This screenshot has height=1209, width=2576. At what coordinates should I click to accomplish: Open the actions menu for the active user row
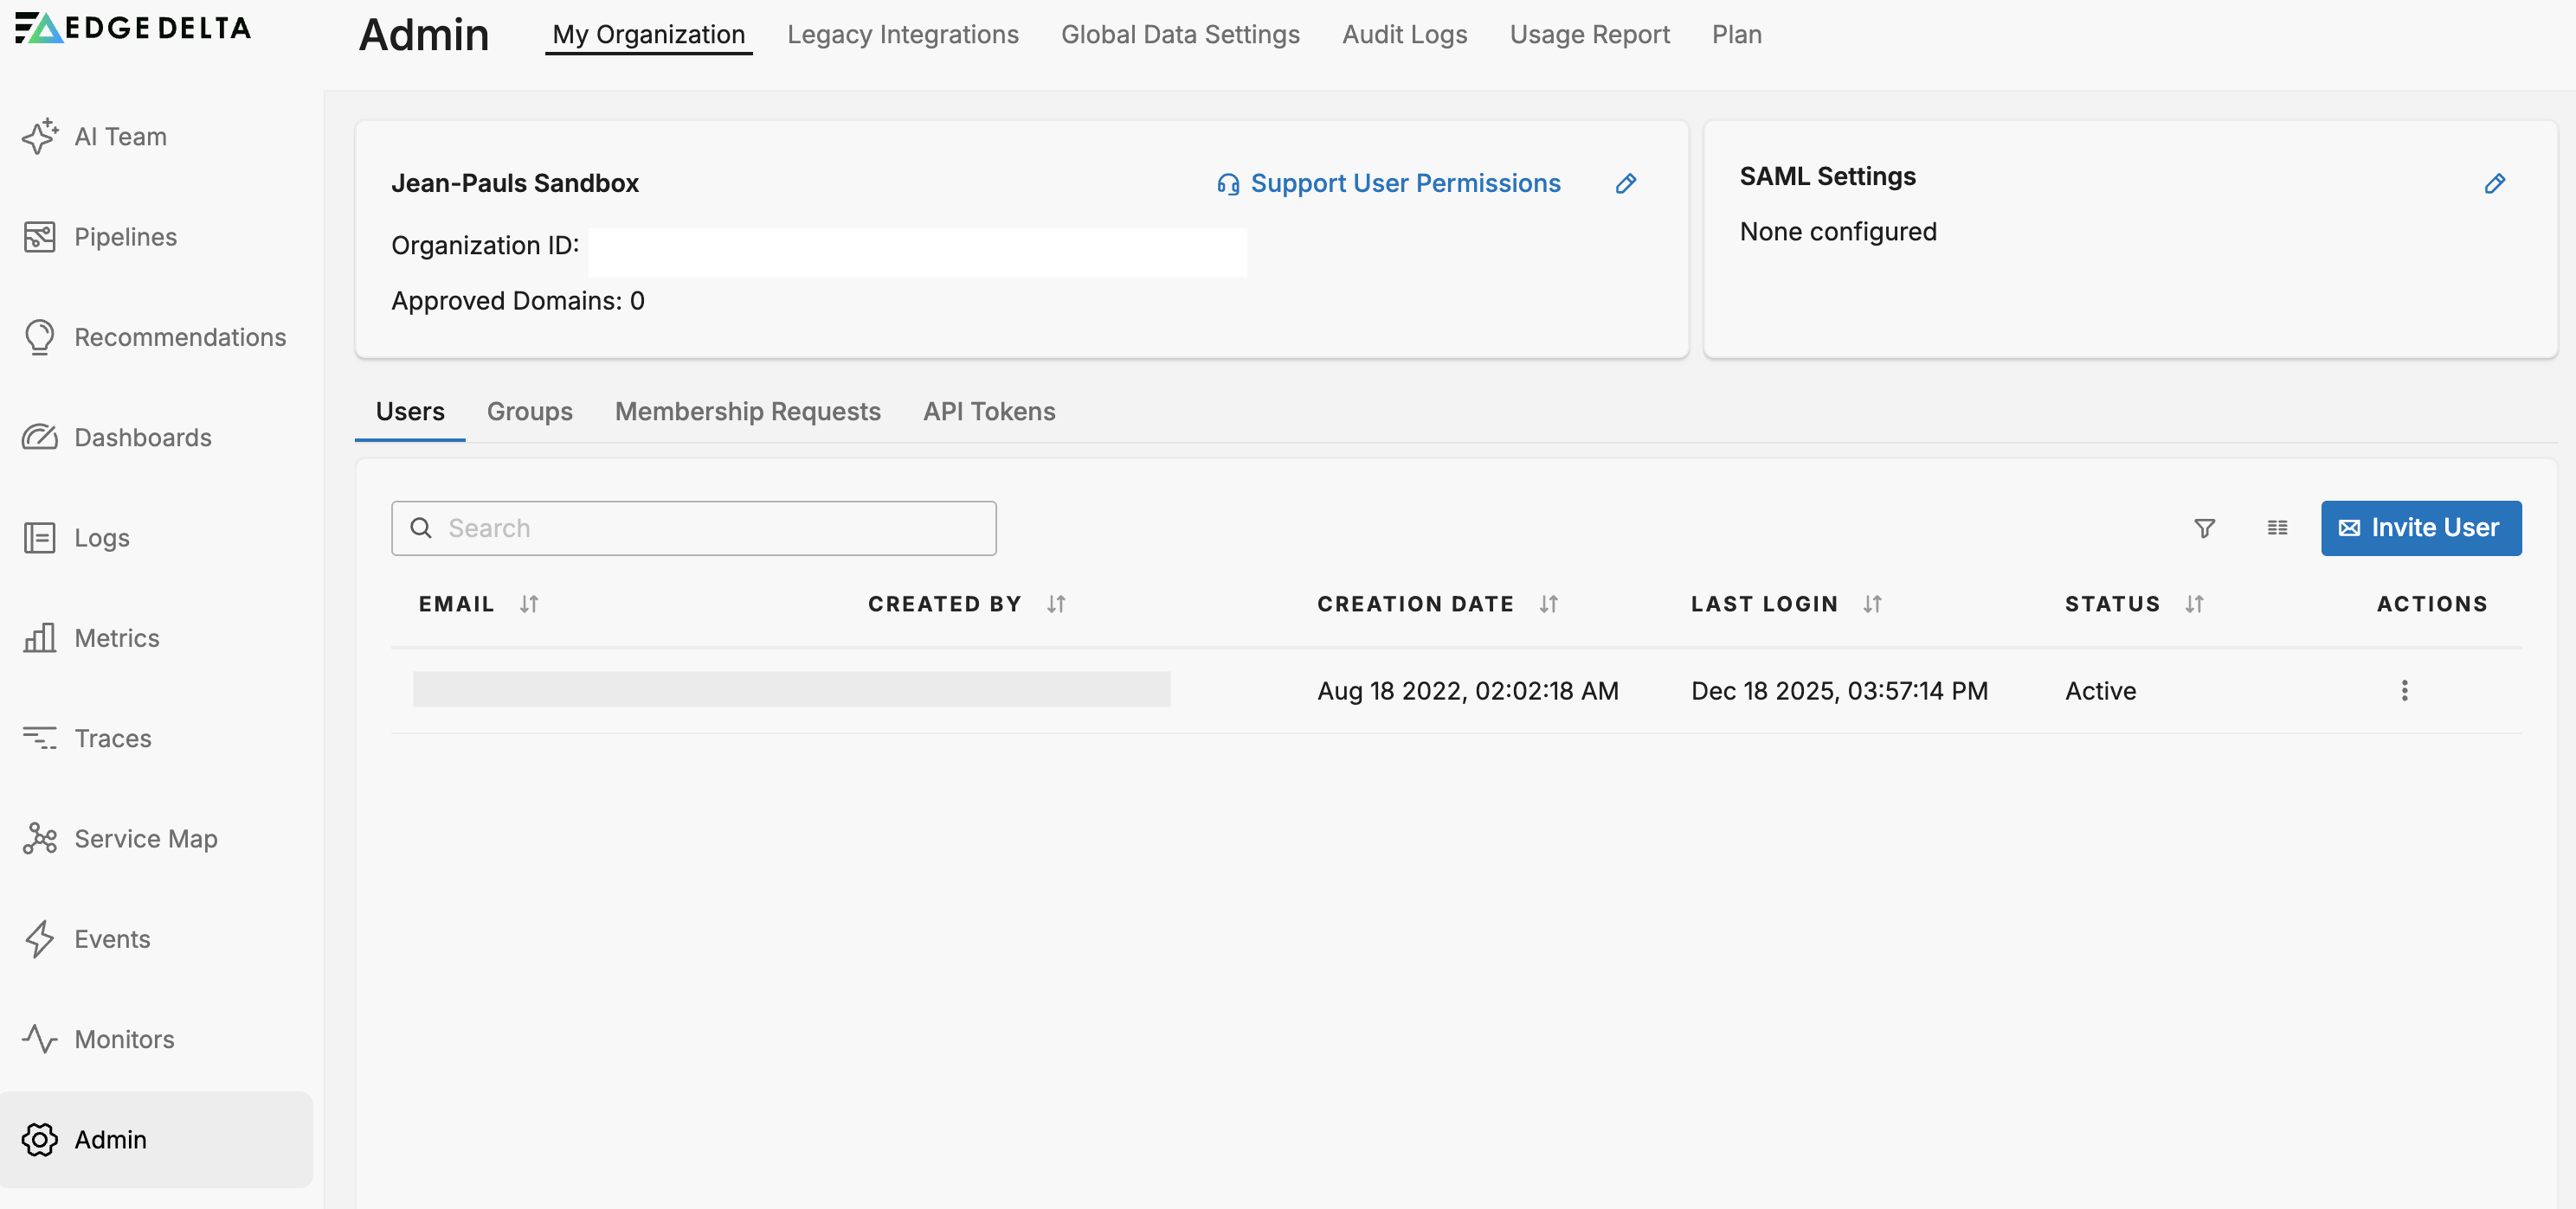click(2404, 689)
